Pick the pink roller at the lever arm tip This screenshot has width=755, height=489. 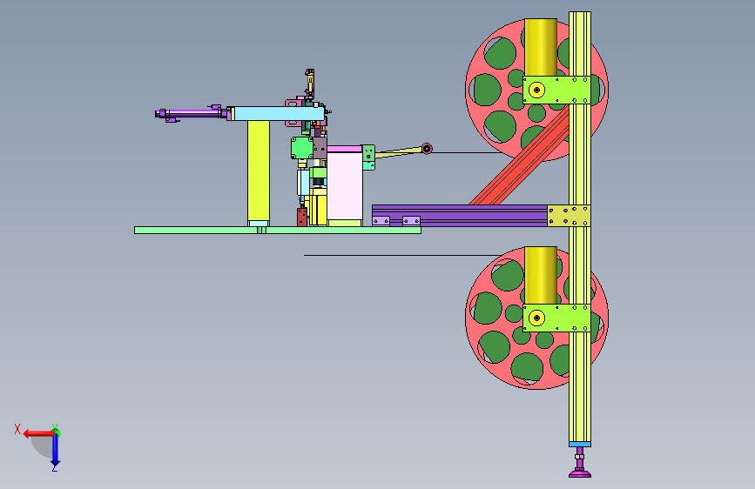click(427, 149)
